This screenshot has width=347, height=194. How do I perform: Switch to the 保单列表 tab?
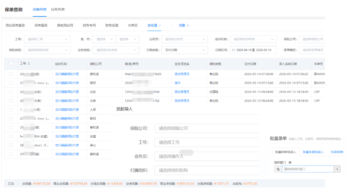(x=40, y=9)
